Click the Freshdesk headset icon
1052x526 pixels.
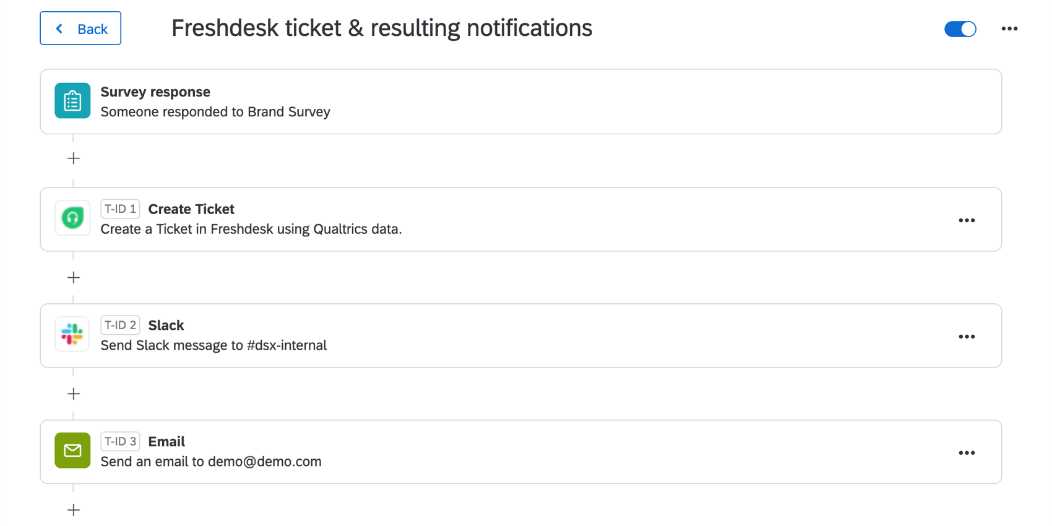[72, 218]
